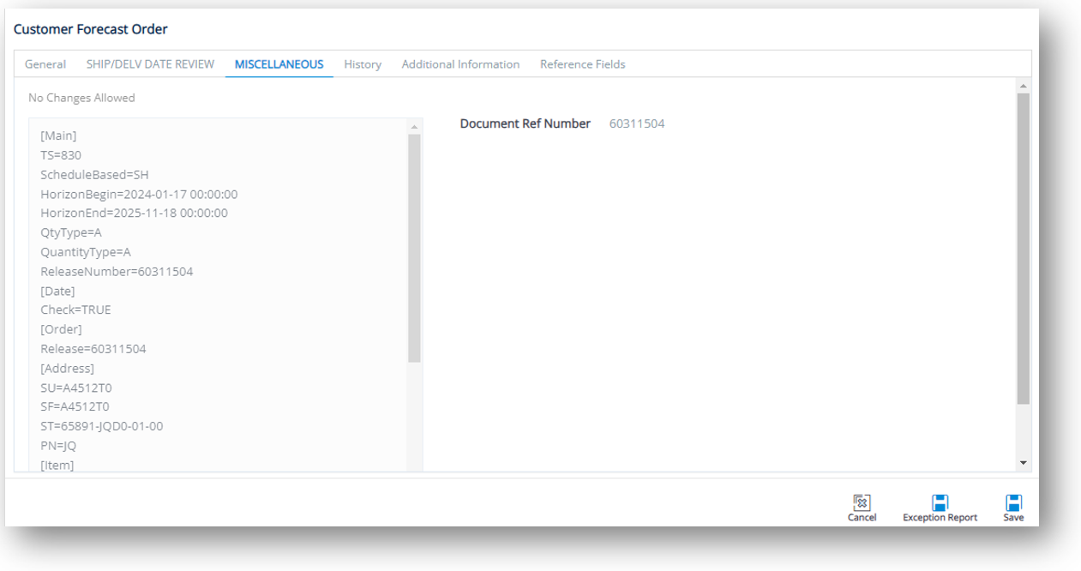Click the text box scroll-up arrow
Viewport: 1081px width, 571px height.
pyautogui.click(x=415, y=127)
